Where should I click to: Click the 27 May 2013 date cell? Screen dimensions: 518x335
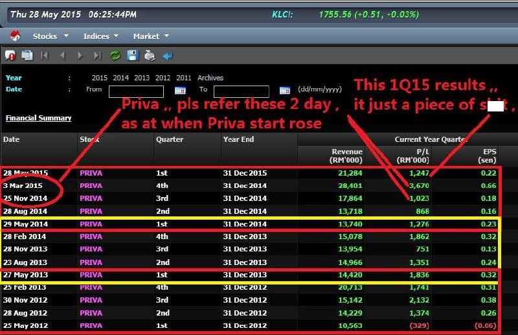(25, 275)
